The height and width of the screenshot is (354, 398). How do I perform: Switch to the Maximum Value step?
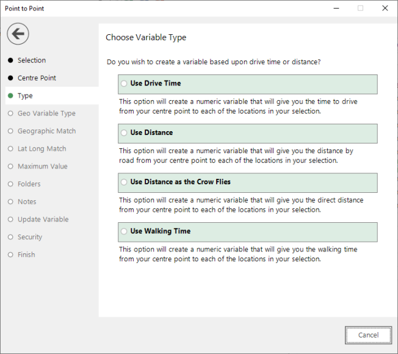pos(42,167)
